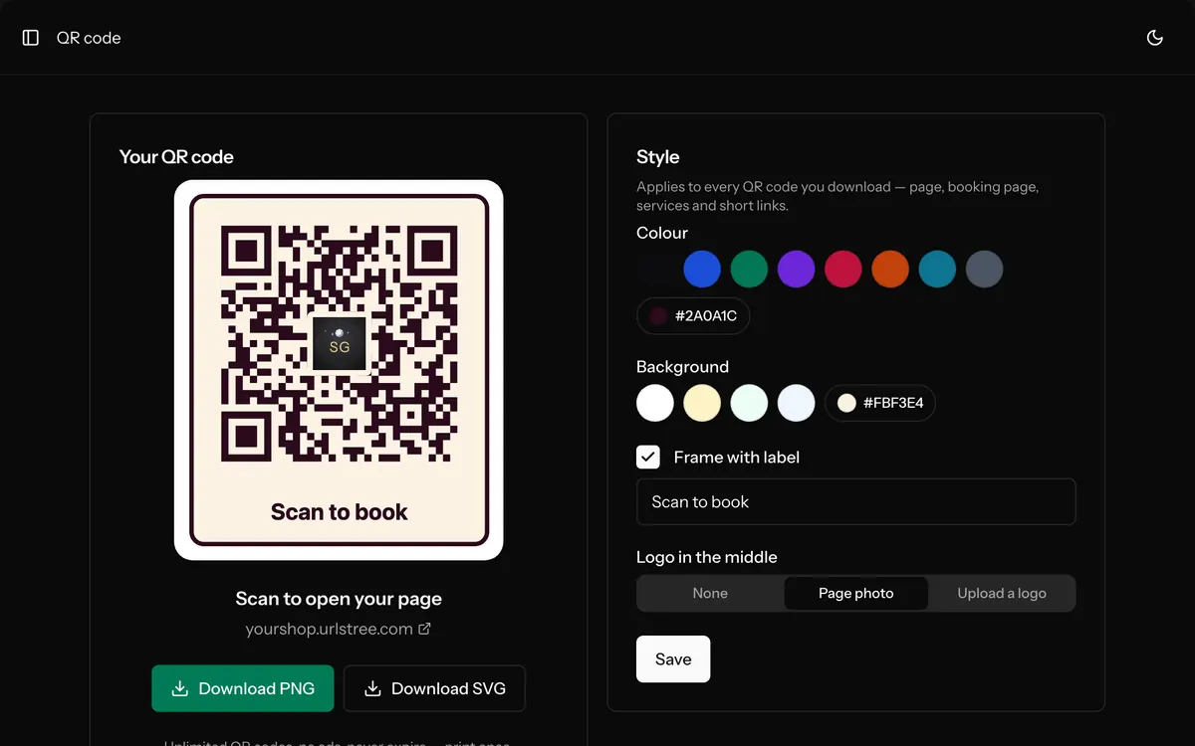This screenshot has height=746, width=1195.
Task: Save the style settings
Action: (x=673, y=658)
